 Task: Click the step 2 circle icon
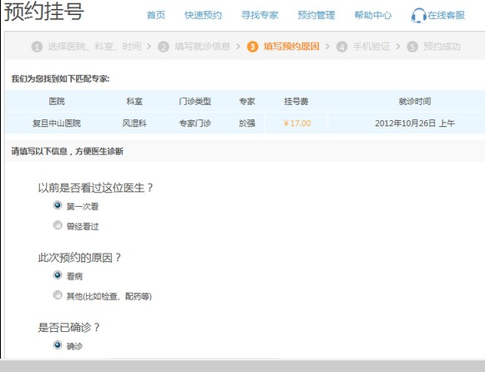[164, 47]
